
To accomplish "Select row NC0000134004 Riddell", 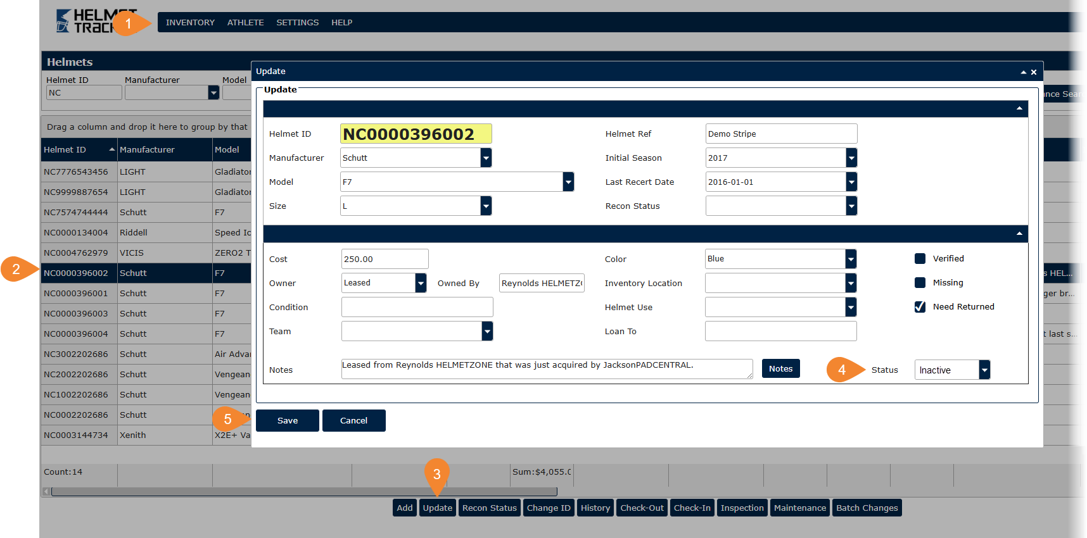I will click(146, 232).
